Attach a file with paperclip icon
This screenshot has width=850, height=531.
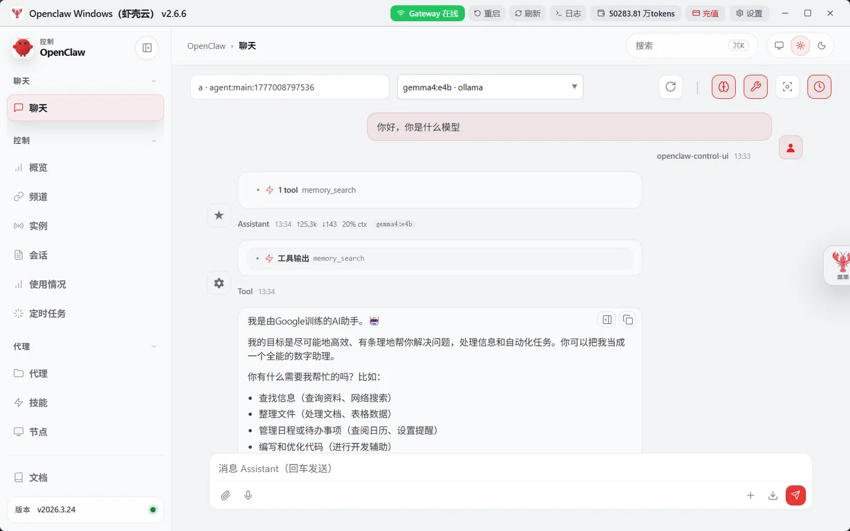(x=225, y=495)
